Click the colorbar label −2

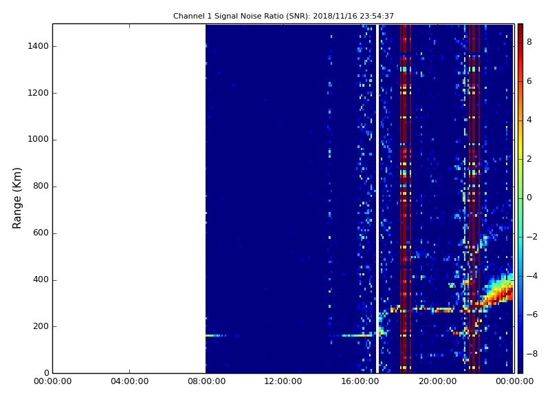click(x=532, y=237)
